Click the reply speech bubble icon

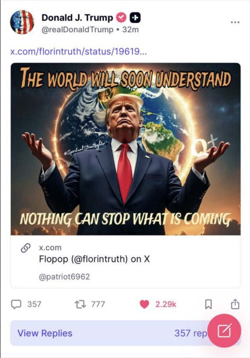[16, 305]
